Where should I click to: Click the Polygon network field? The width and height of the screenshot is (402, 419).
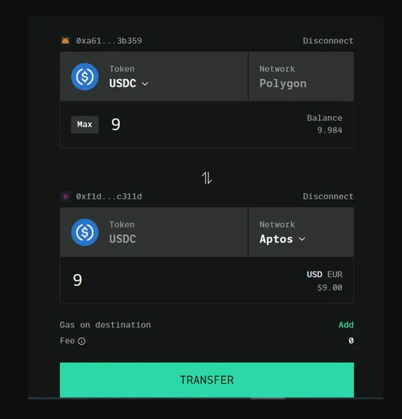pos(301,77)
